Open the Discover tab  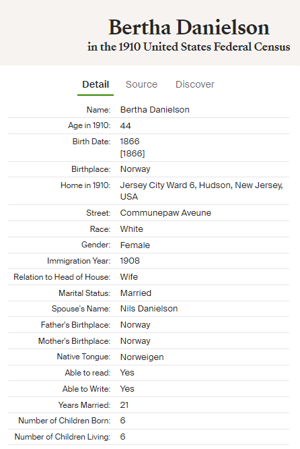point(195,84)
